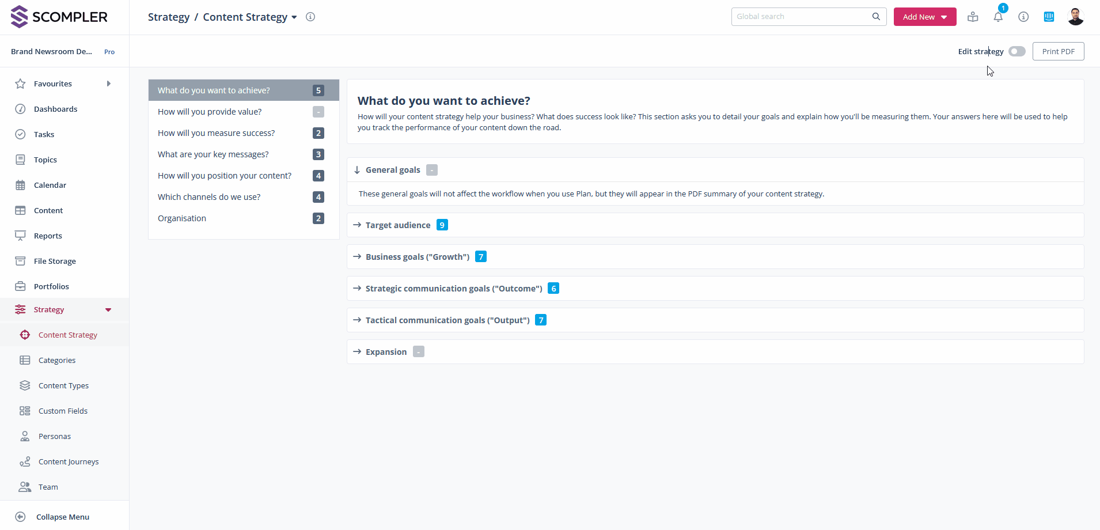Viewport: 1100px width, 530px height.
Task: Click the Print PDF button
Action: tap(1058, 51)
